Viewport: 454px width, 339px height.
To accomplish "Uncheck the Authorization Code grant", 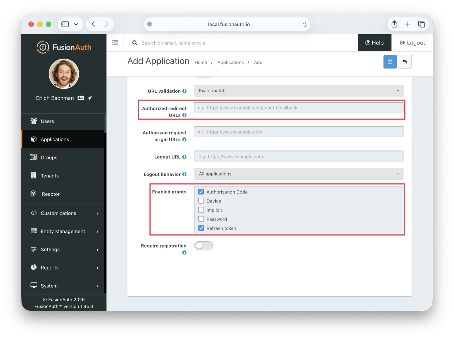I will point(201,191).
